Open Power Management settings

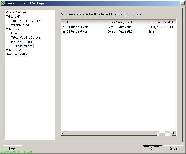pyautogui.click(x=24, y=42)
